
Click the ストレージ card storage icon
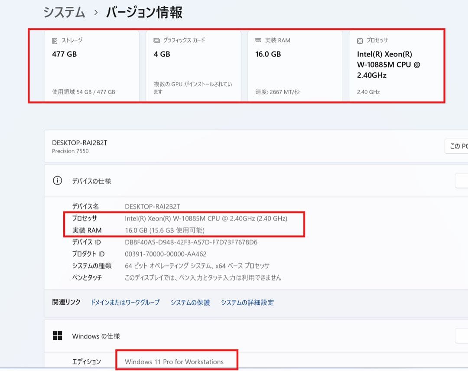pos(54,40)
